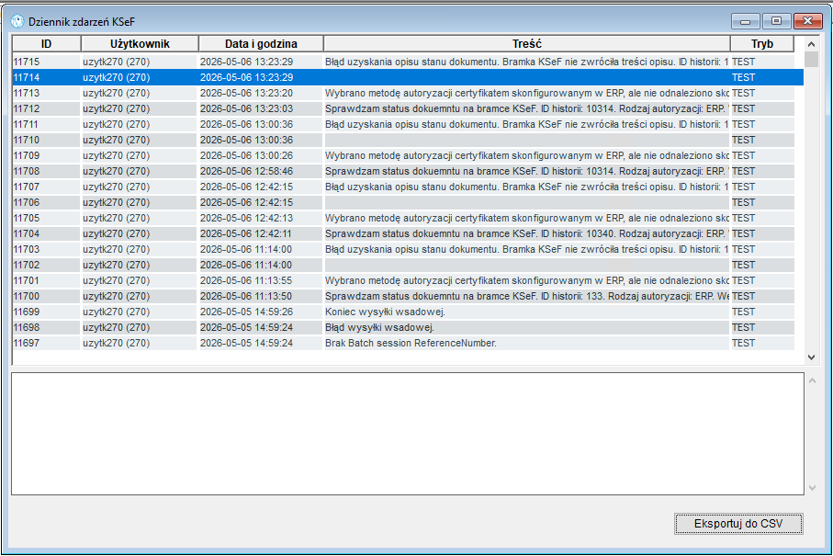Click the details pane scroll up arrow
The height and width of the screenshot is (556, 833).
[x=812, y=380]
